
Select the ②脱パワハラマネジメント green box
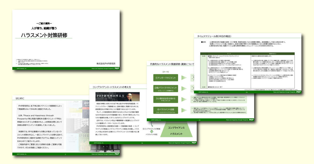coord(166,88)
